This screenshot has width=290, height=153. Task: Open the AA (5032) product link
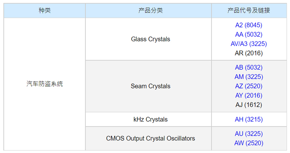(249, 34)
